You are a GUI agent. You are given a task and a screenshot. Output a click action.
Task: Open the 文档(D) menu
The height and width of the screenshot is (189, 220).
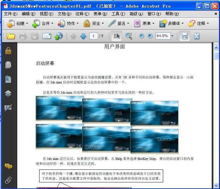64,14
